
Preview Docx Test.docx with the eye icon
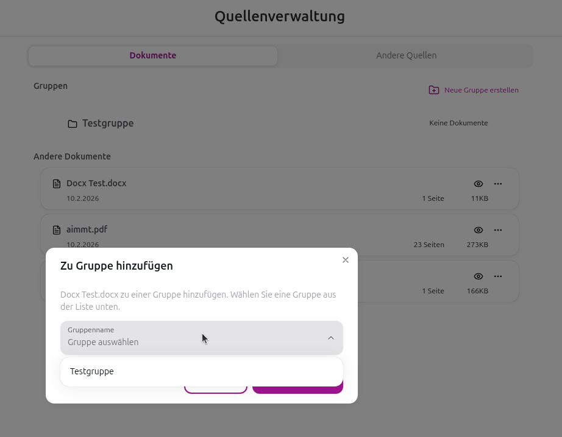pyautogui.click(x=478, y=184)
